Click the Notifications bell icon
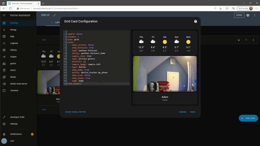 pos(4,134)
